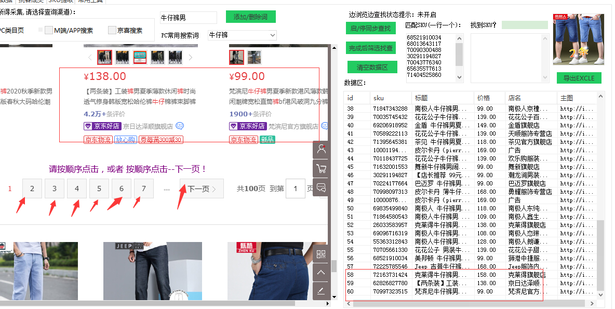Enable the 京喜搜索 checkbox

(112, 30)
